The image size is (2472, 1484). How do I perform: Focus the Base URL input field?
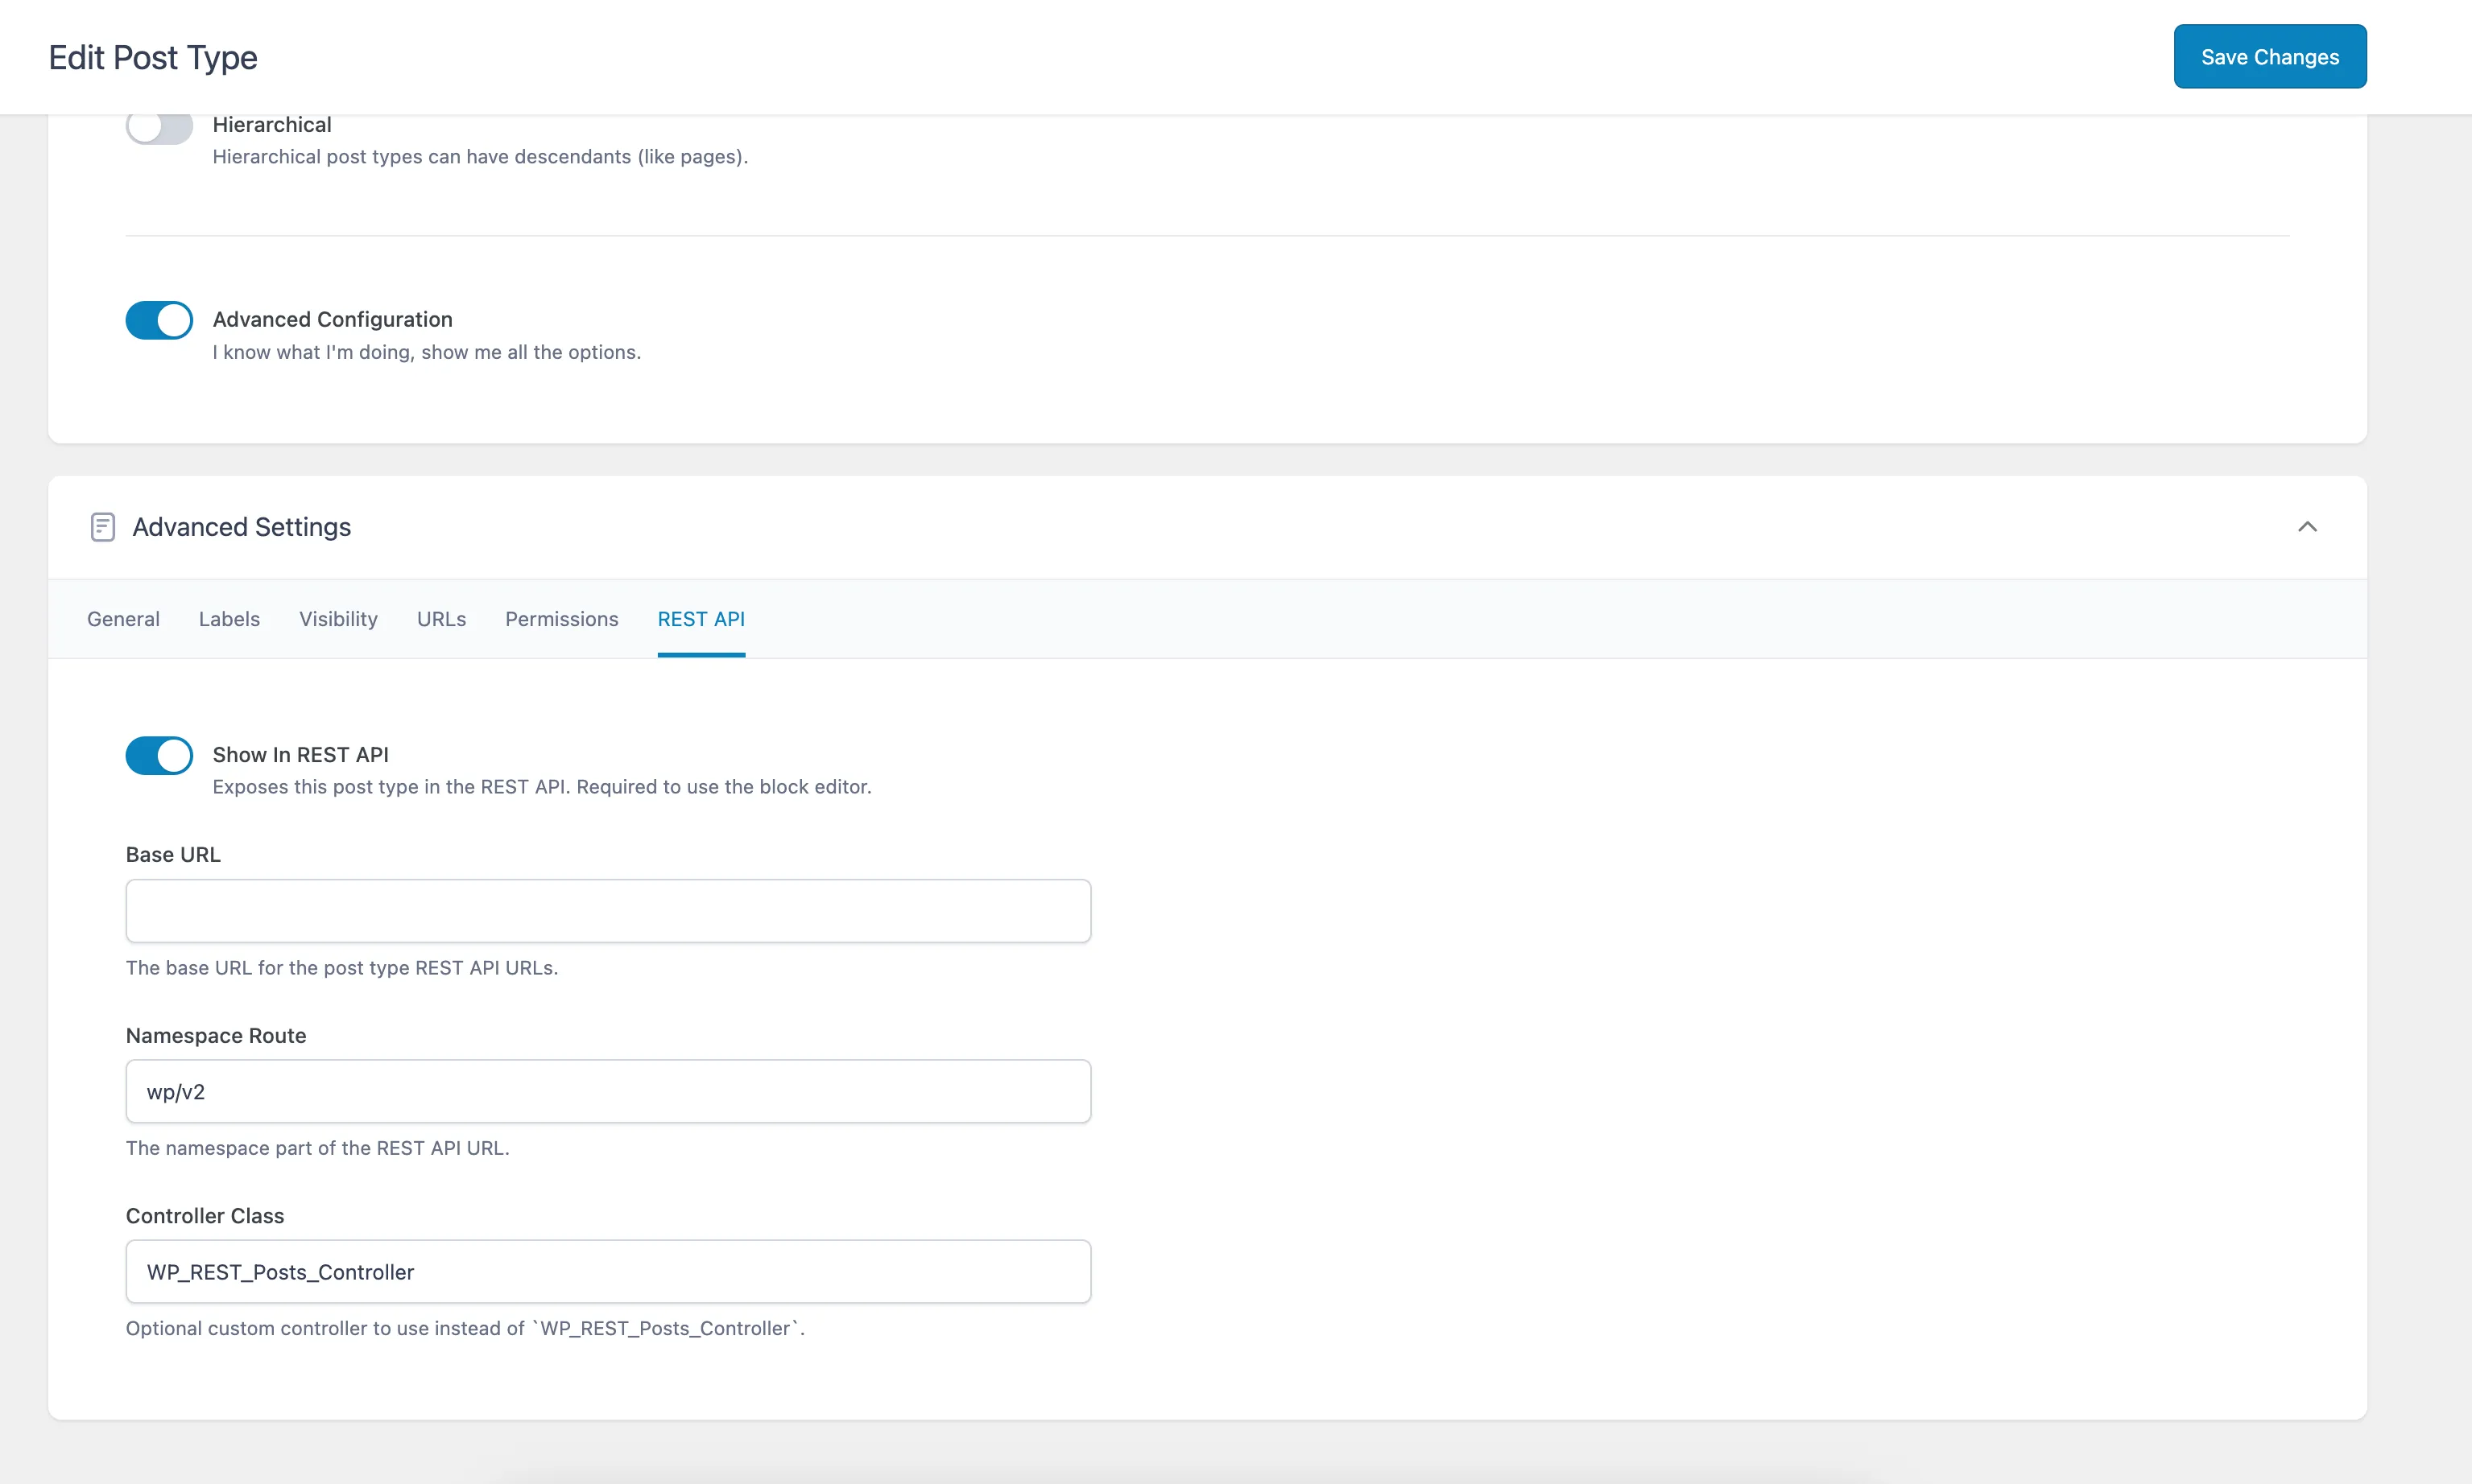[x=607, y=910]
